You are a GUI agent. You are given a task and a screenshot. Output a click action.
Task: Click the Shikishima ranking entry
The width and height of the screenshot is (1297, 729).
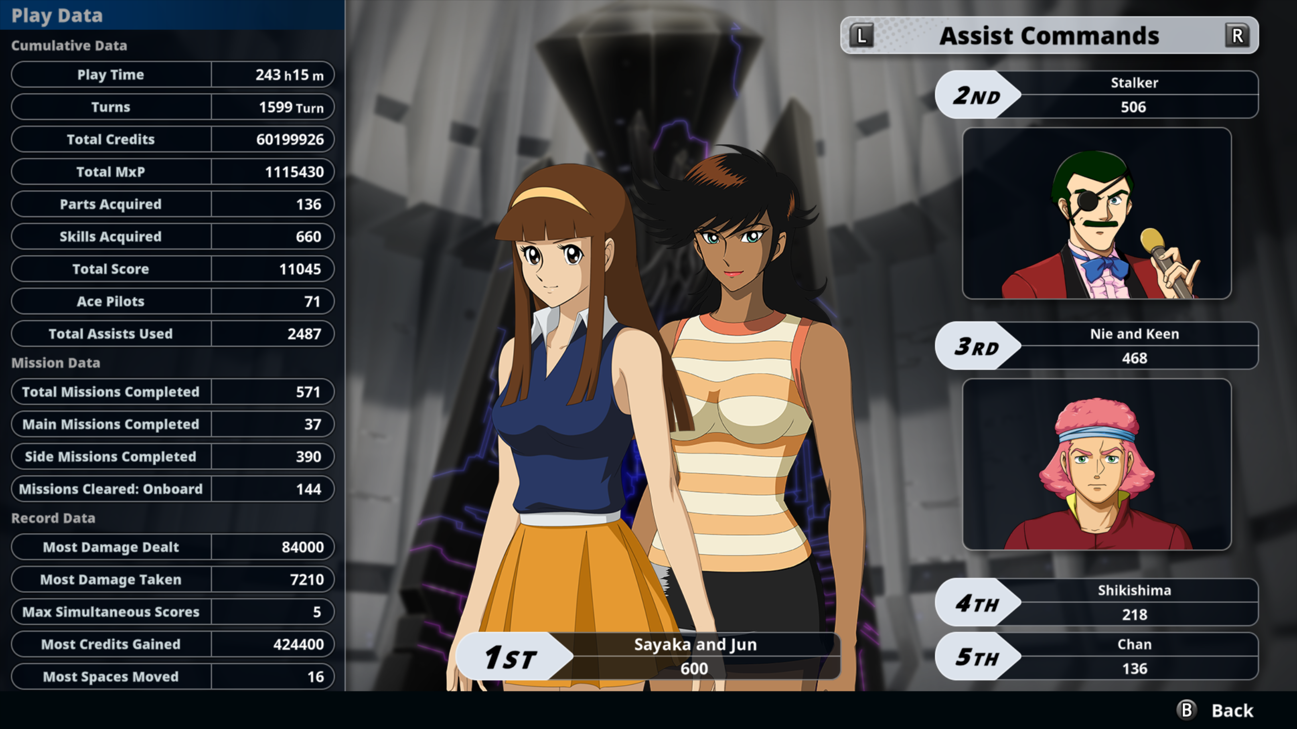click(1134, 602)
